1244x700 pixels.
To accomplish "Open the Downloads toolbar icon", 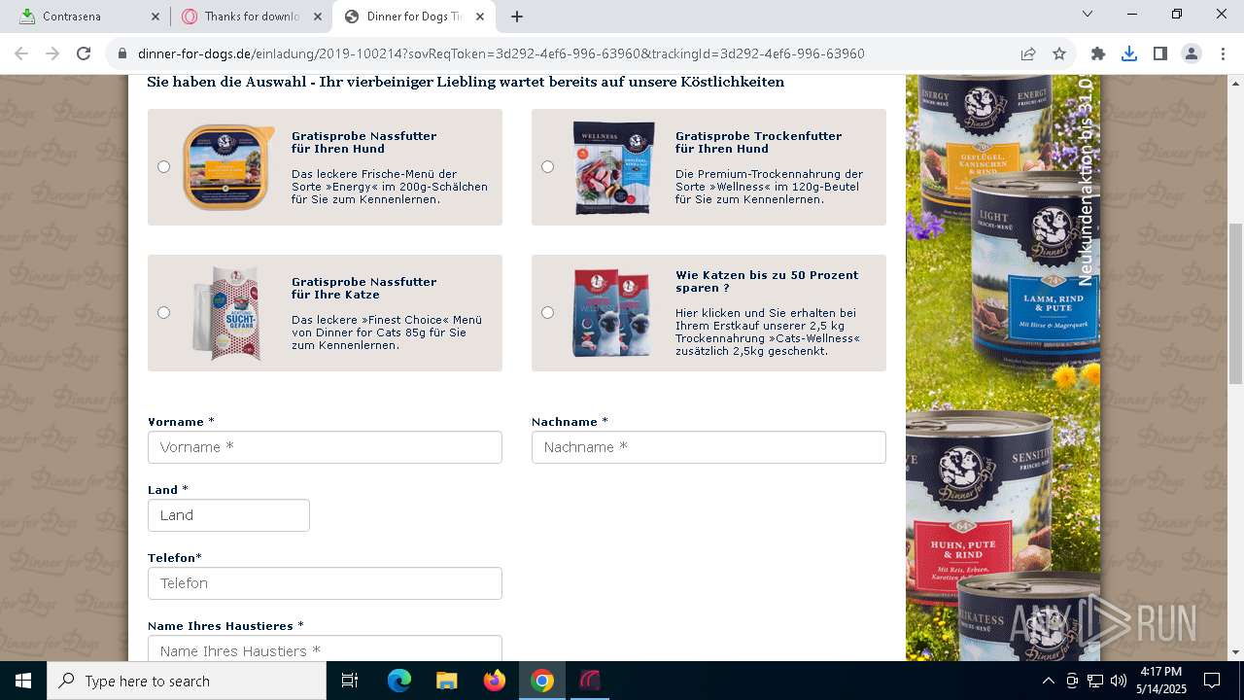I will pyautogui.click(x=1129, y=54).
